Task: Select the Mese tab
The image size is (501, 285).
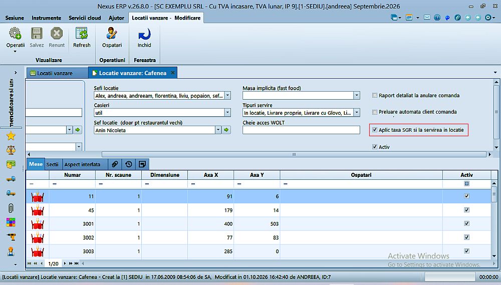Action: (x=36, y=164)
